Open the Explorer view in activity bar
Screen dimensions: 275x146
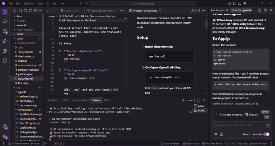pos(5,12)
